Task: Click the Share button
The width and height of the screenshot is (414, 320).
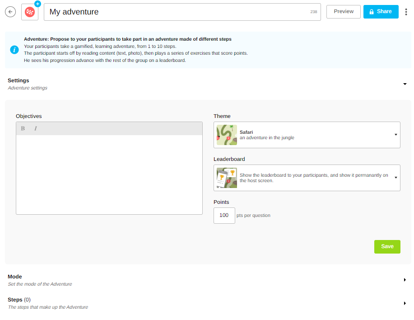Action: pyautogui.click(x=381, y=12)
